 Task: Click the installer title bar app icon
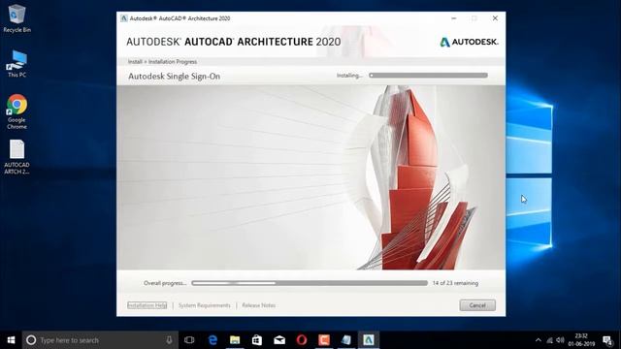[x=124, y=18]
